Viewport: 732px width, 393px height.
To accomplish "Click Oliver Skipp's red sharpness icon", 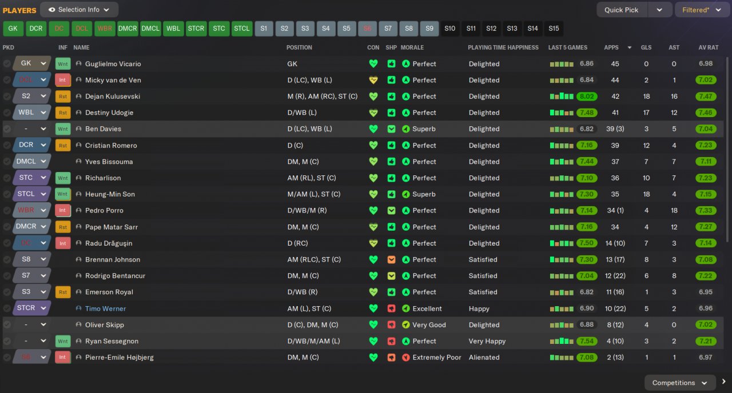I will click(x=391, y=325).
